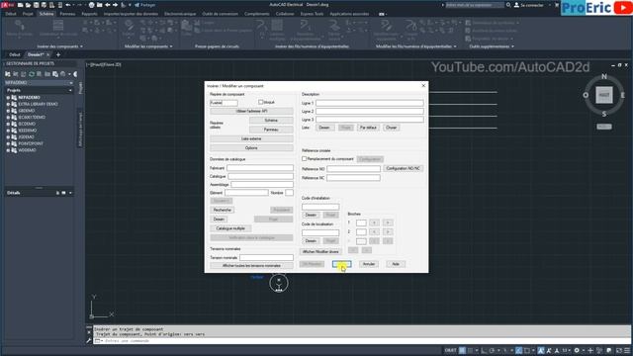
Task: Click the customization menu icon in status bar
Action: [x=627, y=350]
